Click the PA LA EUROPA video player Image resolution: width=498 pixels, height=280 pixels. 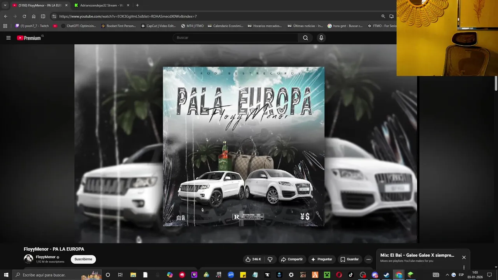click(246, 143)
